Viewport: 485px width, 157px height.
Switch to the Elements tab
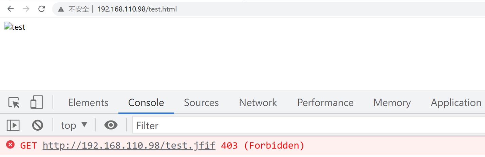pos(88,103)
